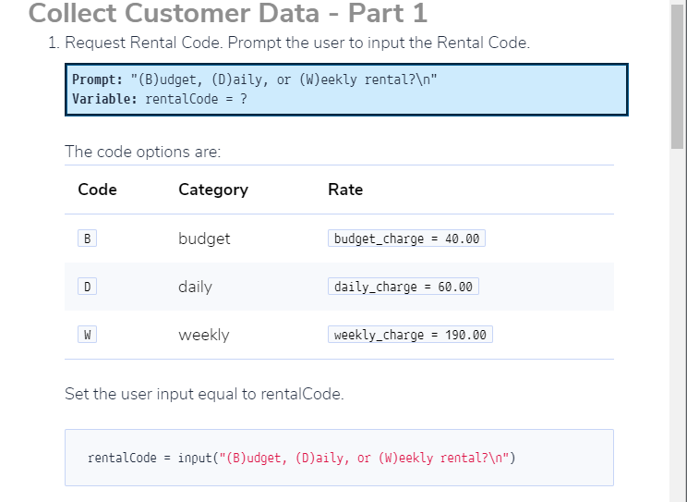
Task: Click the step text "Request Rental Code"
Action: coord(142,43)
